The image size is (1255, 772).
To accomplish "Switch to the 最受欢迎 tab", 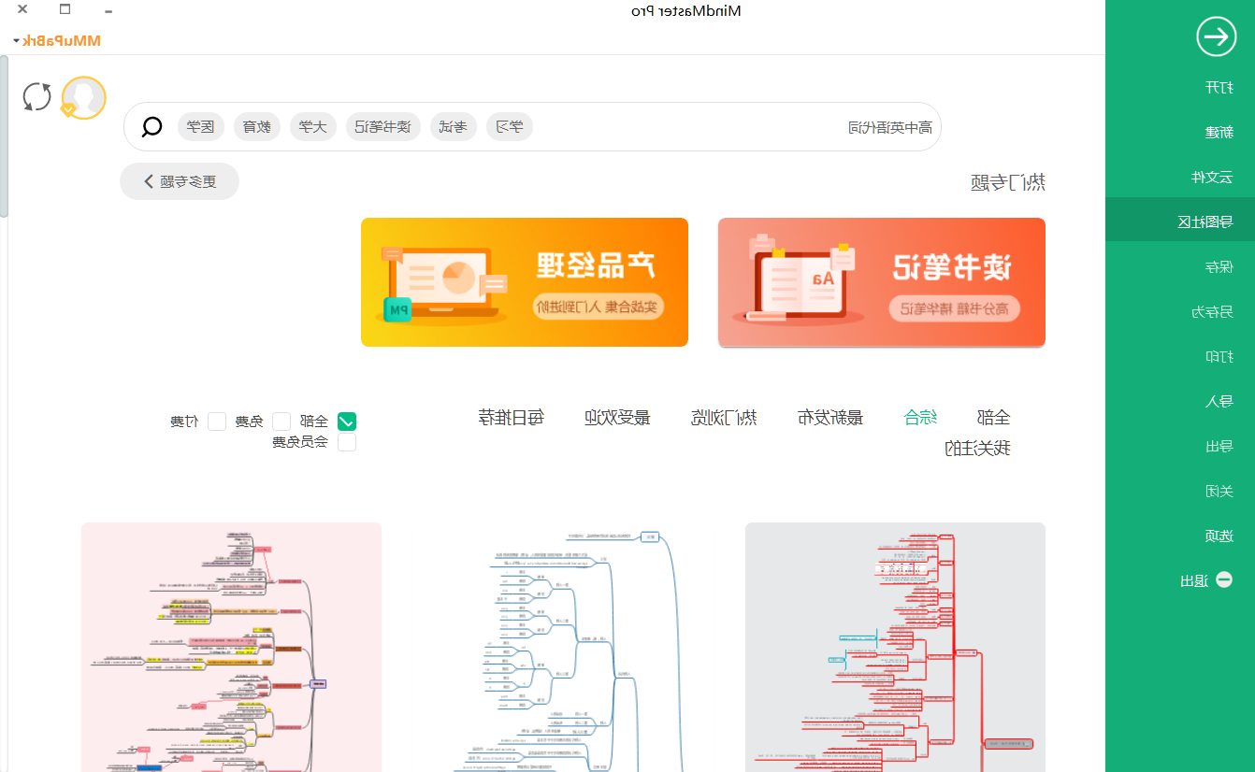I will click(617, 417).
